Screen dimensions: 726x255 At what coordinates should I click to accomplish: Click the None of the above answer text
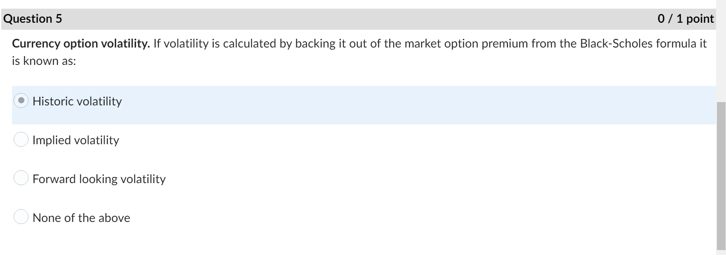pos(82,217)
